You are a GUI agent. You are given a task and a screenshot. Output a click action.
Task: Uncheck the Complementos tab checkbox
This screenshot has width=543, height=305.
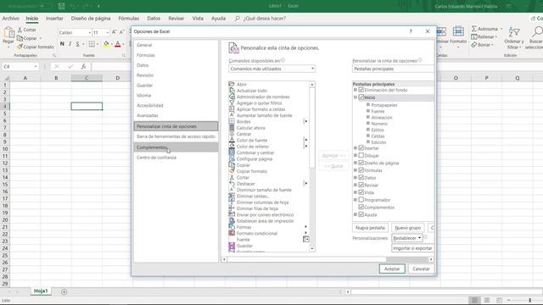(361, 207)
